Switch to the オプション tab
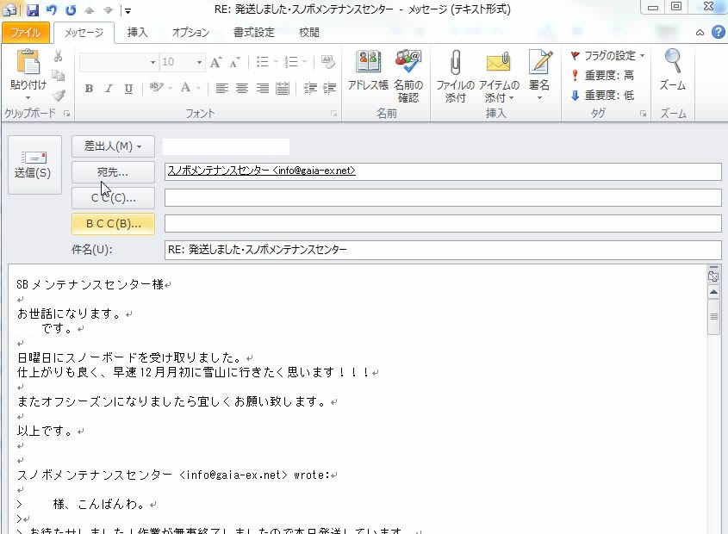The height and width of the screenshot is (534, 728). [190, 33]
